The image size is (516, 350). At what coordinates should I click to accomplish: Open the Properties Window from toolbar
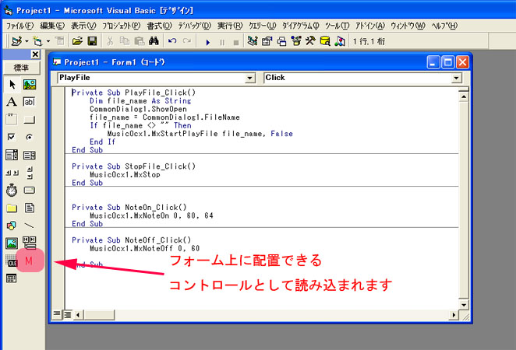(267, 41)
